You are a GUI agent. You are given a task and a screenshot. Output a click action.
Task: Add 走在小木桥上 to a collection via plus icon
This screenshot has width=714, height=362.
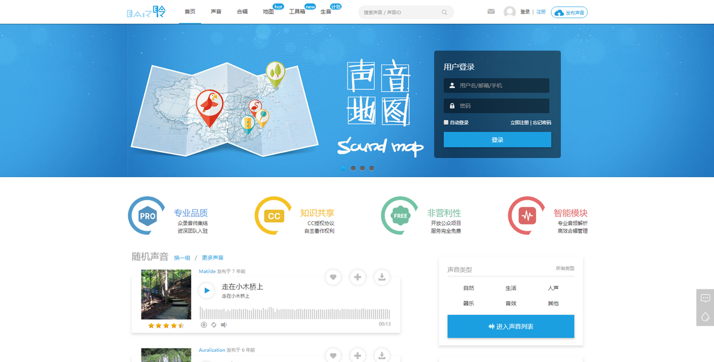[x=357, y=277]
